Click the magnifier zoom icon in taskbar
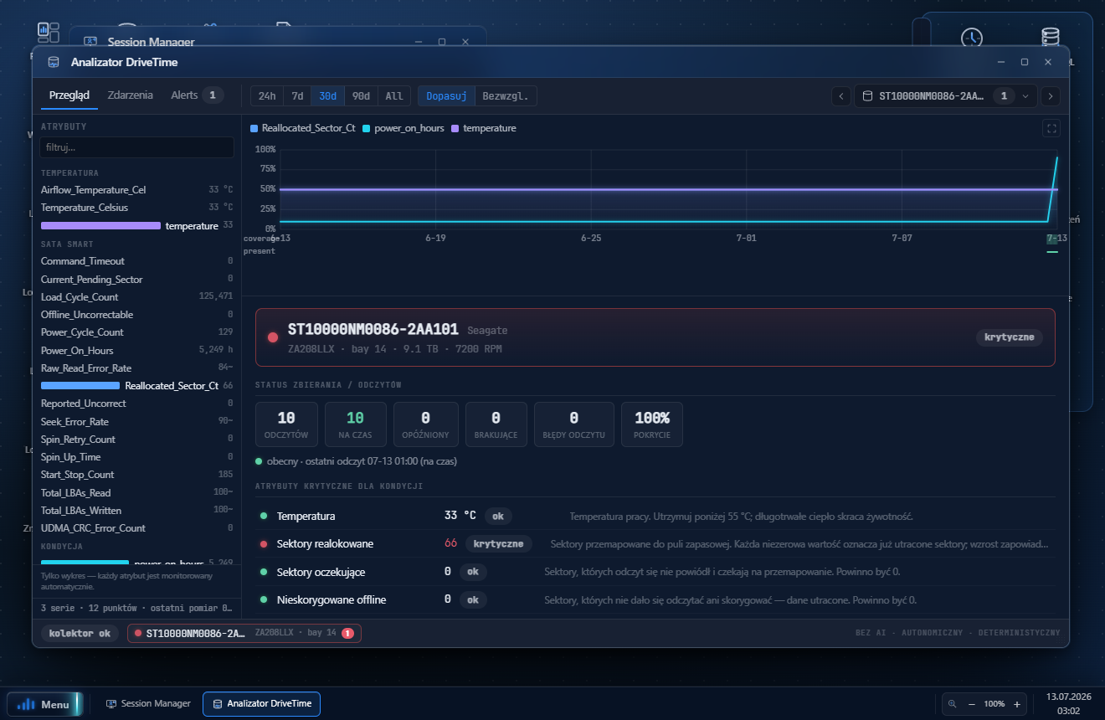The image size is (1105, 720). tap(953, 704)
